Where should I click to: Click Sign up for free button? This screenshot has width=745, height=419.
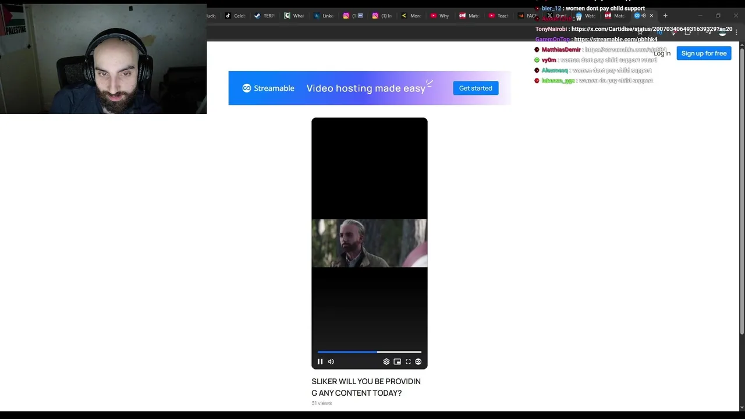pyautogui.click(x=704, y=54)
